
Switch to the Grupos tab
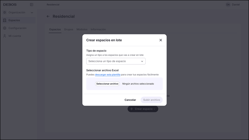coord(69,29)
